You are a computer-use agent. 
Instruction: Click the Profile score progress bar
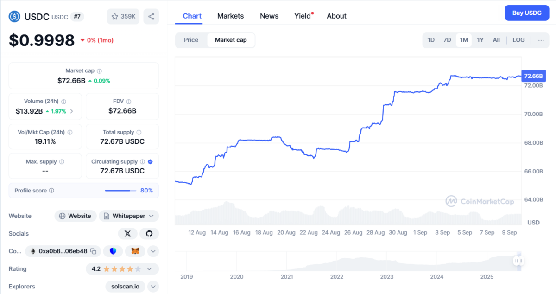coord(120,191)
